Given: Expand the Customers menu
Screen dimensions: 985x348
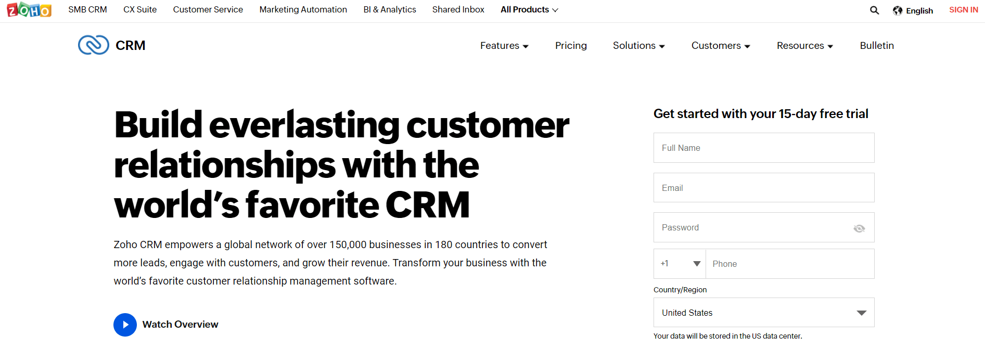Looking at the screenshot, I should pyautogui.click(x=721, y=46).
